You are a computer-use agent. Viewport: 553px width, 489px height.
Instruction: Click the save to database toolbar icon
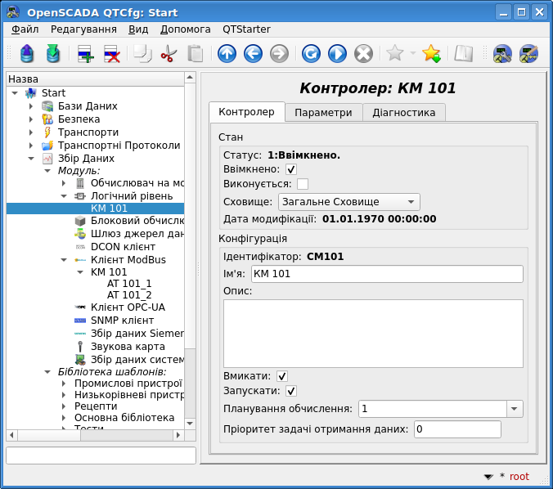(53, 54)
